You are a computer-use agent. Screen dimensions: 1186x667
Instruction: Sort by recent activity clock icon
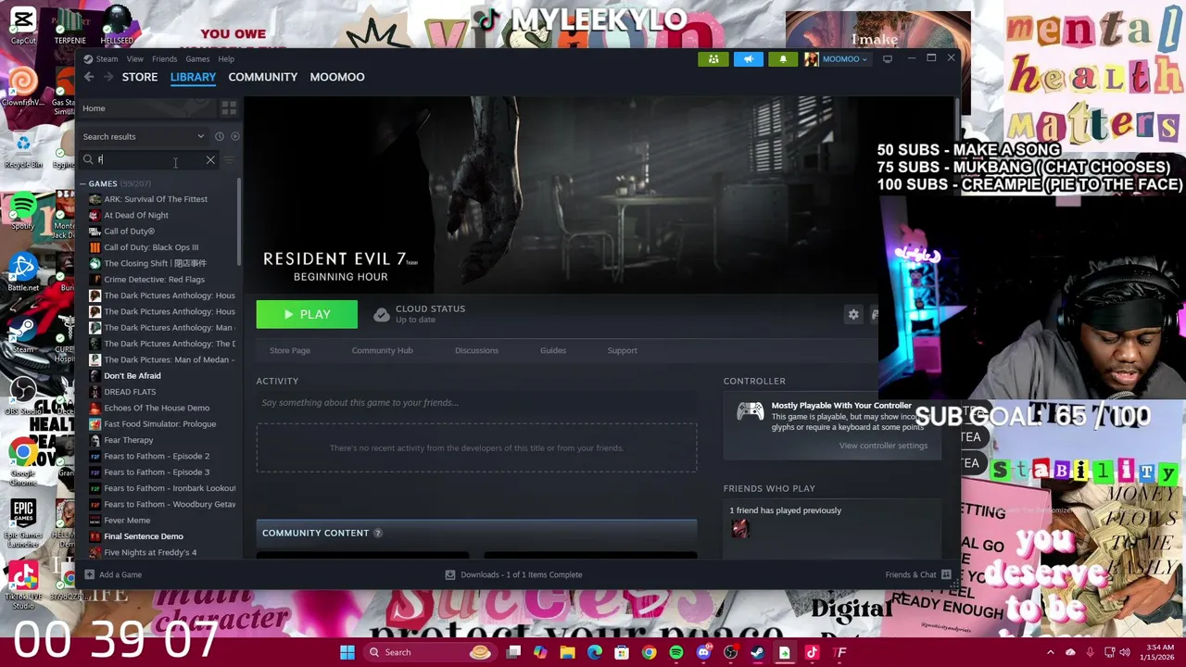pos(220,136)
